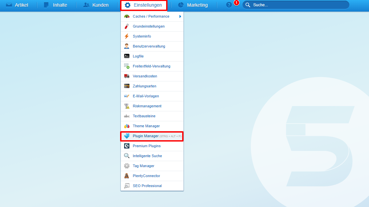Open Riskmanagement

(x=152, y=106)
